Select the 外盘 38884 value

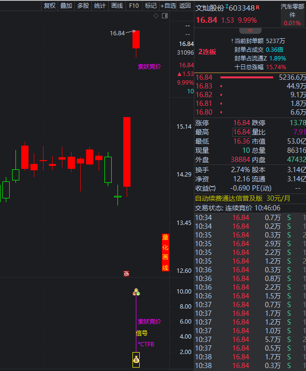pyautogui.click(x=240, y=160)
